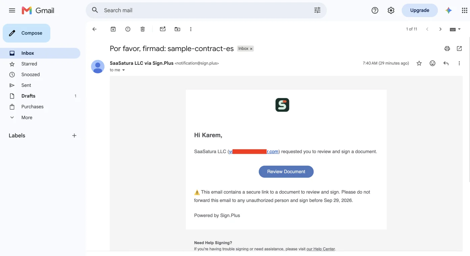Expand More in the sidebar

point(27,117)
